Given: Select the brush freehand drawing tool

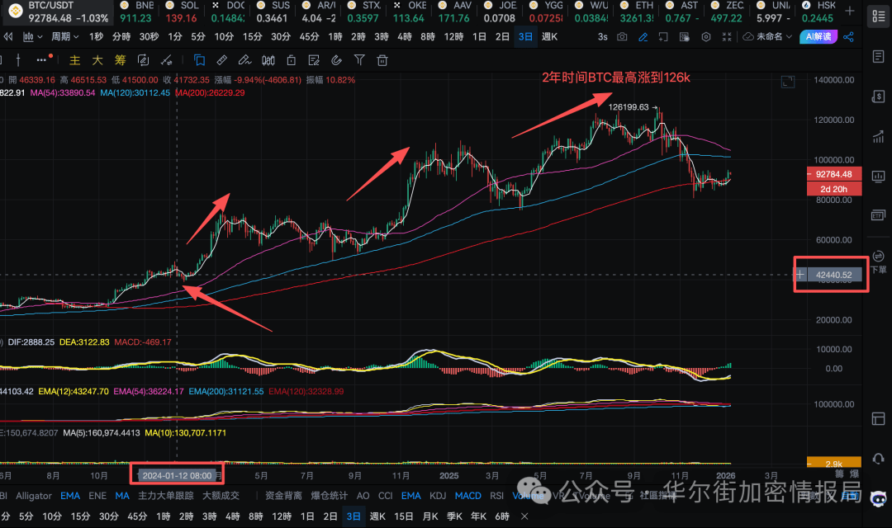Looking at the screenshot, I should 244,59.
